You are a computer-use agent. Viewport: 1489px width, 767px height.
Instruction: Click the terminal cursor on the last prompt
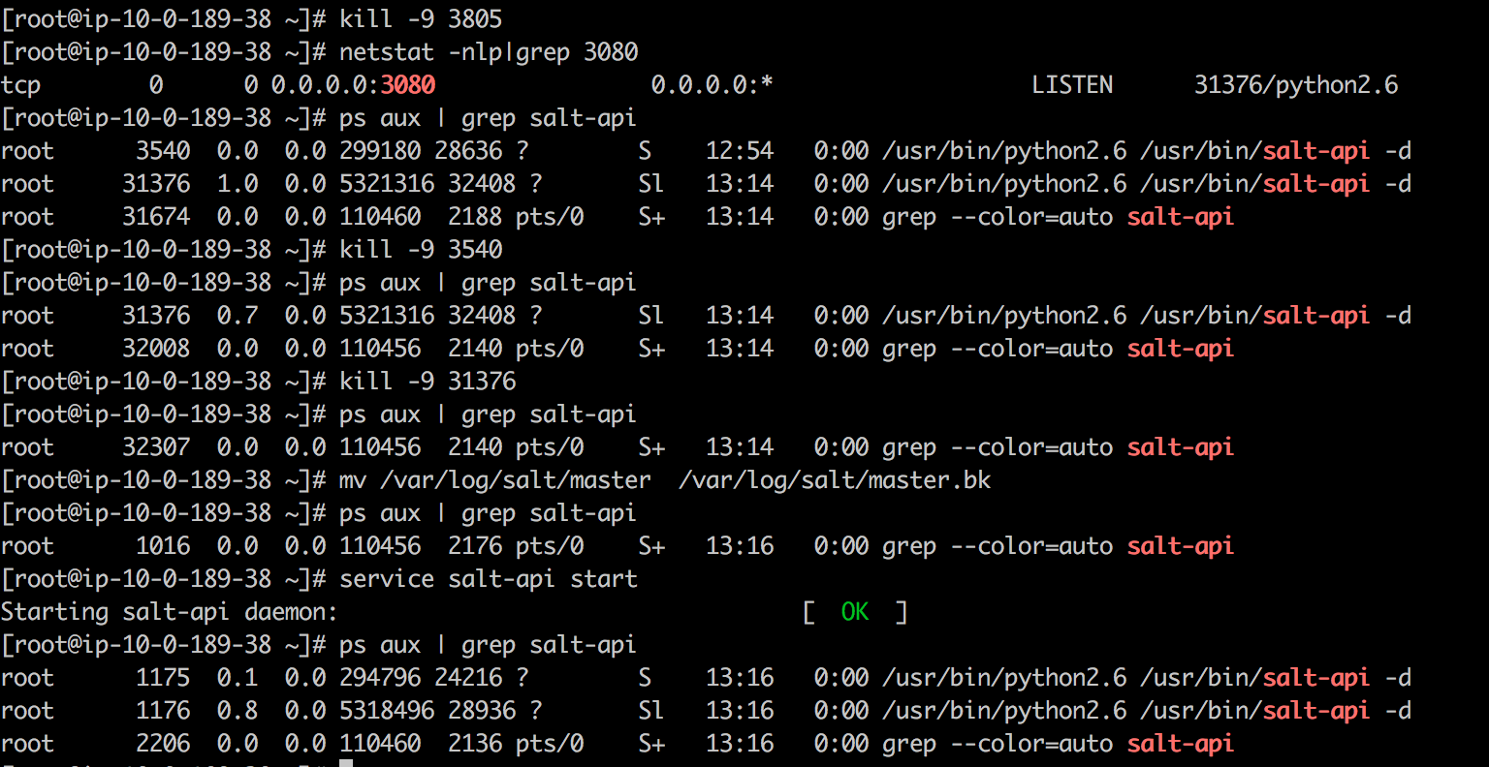click(346, 764)
